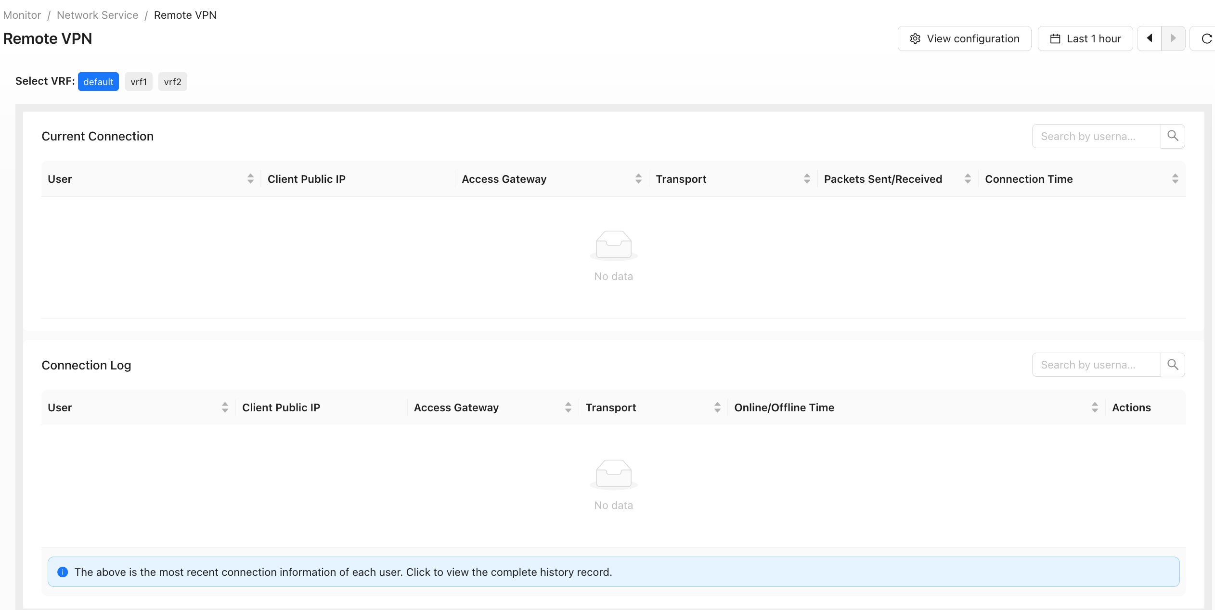Click Connection Log search magnifier button
This screenshot has height=610, width=1215.
point(1173,365)
